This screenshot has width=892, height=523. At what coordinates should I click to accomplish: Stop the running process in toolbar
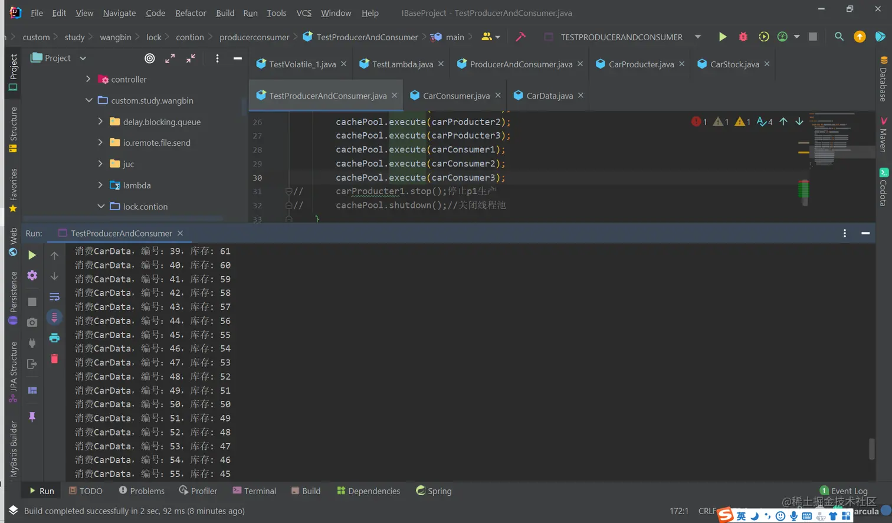pyautogui.click(x=812, y=37)
